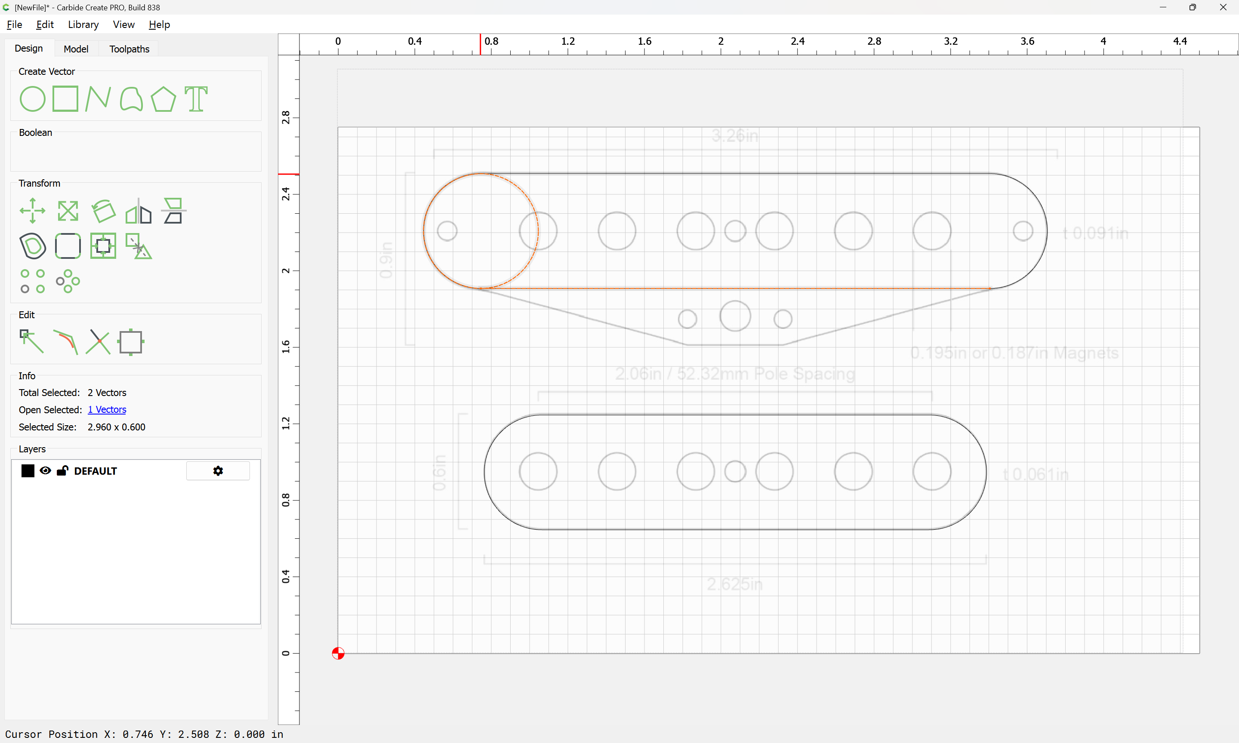Switch to the Design tab

28,49
